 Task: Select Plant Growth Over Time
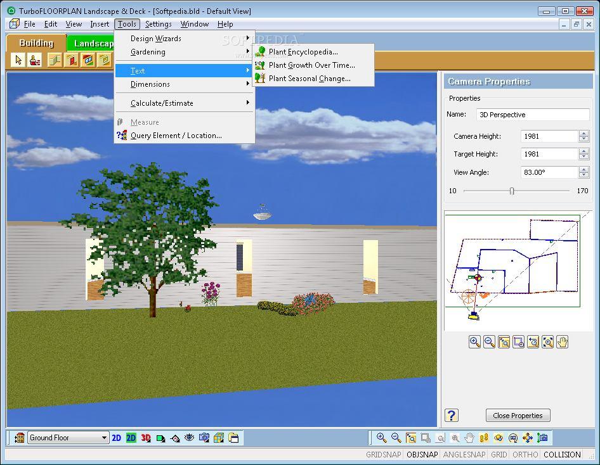click(313, 65)
